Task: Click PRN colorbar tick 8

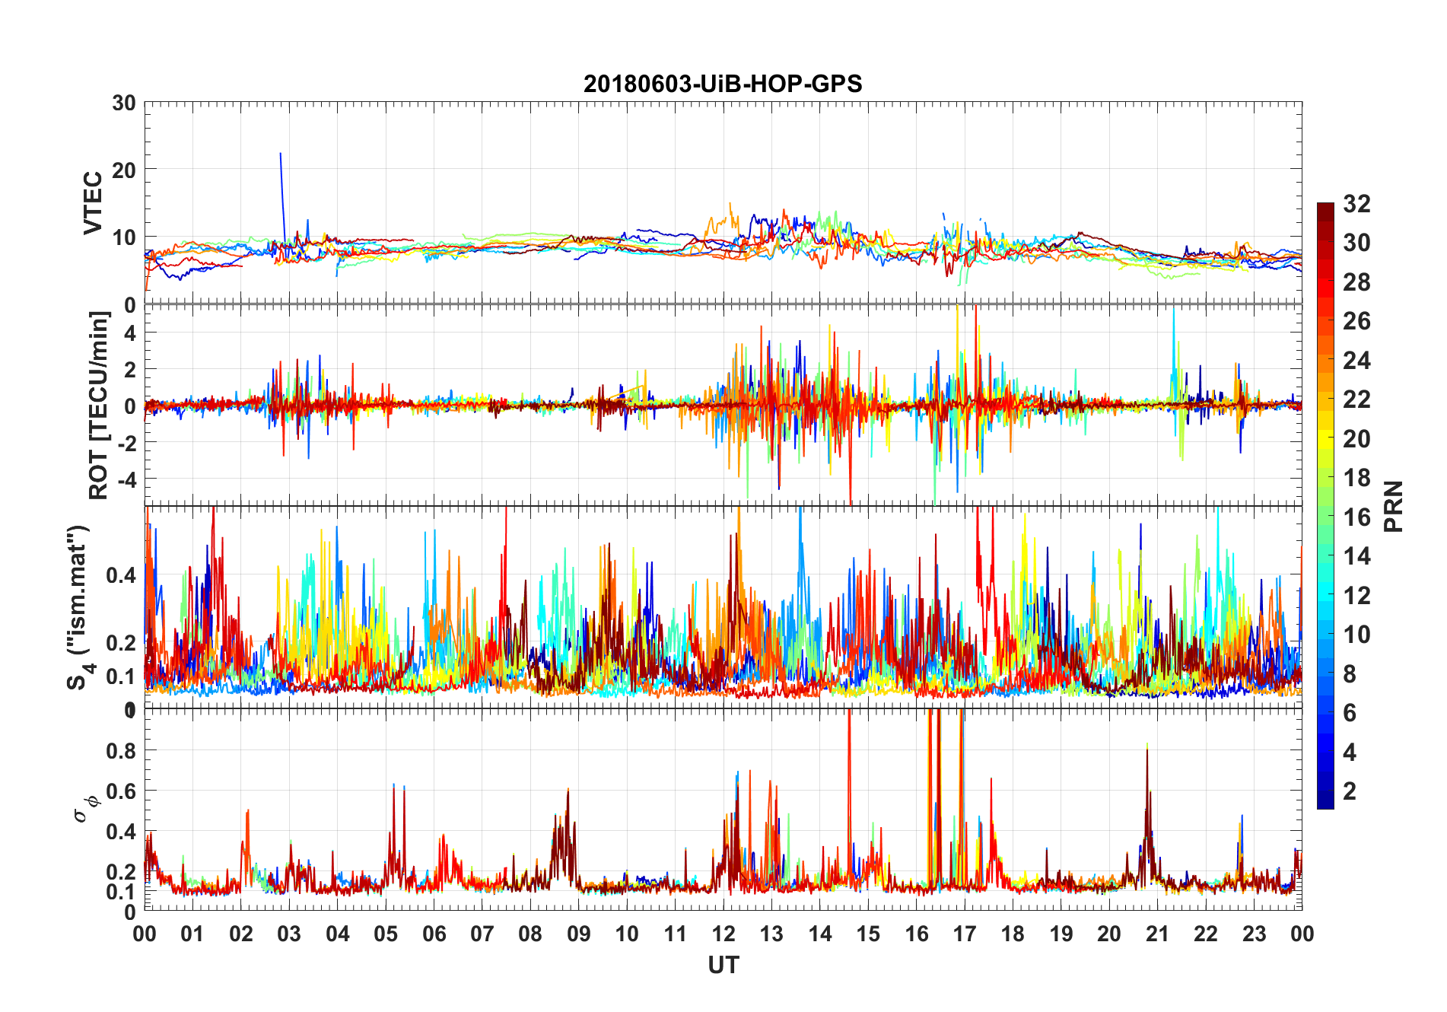Action: [x=1350, y=673]
